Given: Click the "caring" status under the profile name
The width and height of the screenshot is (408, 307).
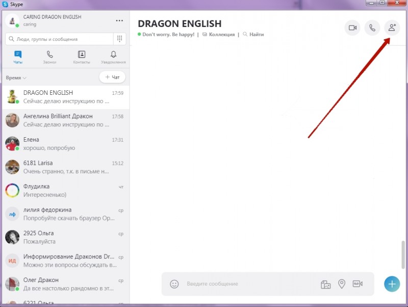Looking at the screenshot, I should click(30, 24).
